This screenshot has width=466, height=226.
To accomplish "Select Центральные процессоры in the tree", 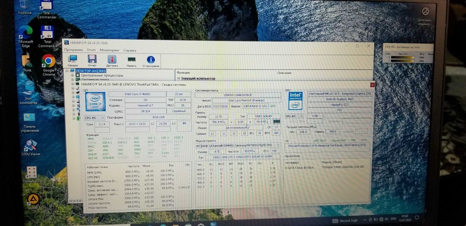I will 102,75.
